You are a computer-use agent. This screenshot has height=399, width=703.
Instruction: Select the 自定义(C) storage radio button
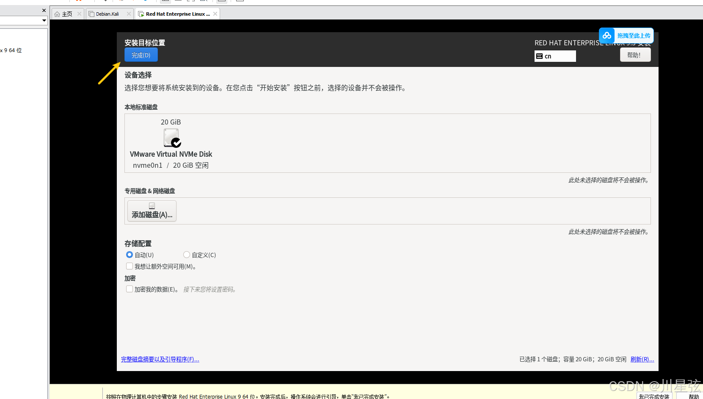[187, 255]
